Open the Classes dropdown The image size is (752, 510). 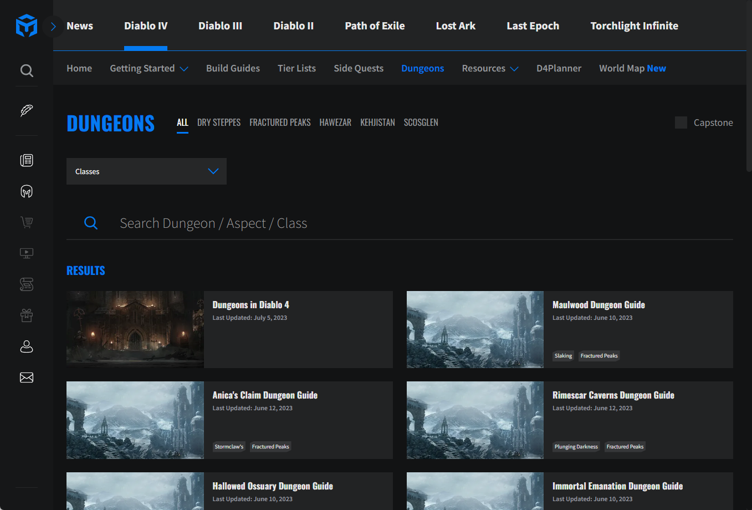pyautogui.click(x=146, y=171)
